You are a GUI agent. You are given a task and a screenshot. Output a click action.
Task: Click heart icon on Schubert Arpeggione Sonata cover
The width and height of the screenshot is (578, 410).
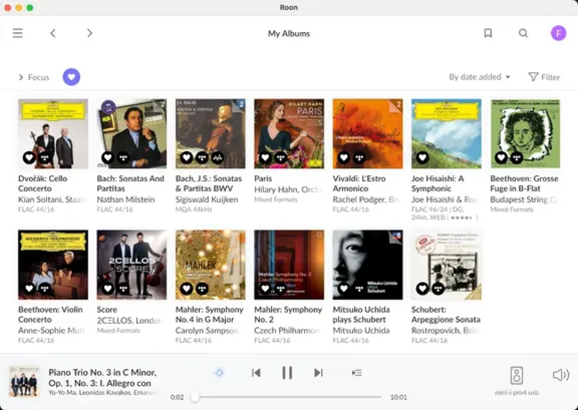pos(422,289)
